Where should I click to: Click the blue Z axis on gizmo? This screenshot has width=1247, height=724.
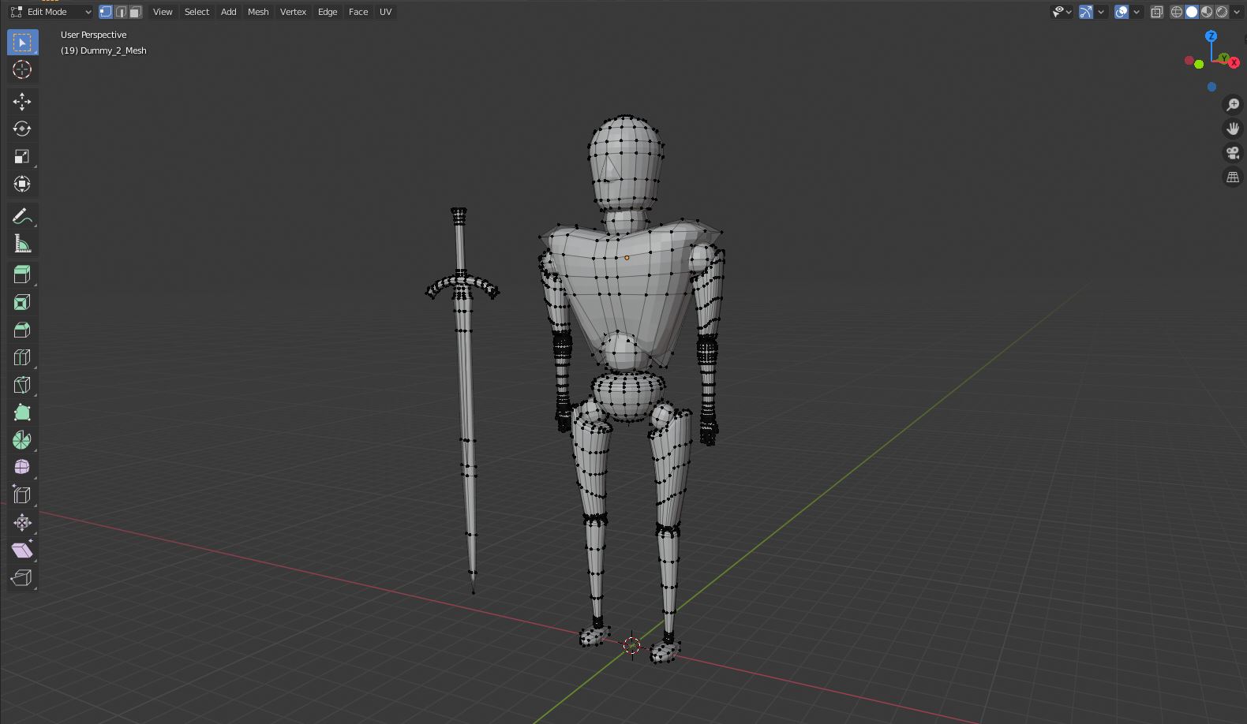(x=1211, y=36)
